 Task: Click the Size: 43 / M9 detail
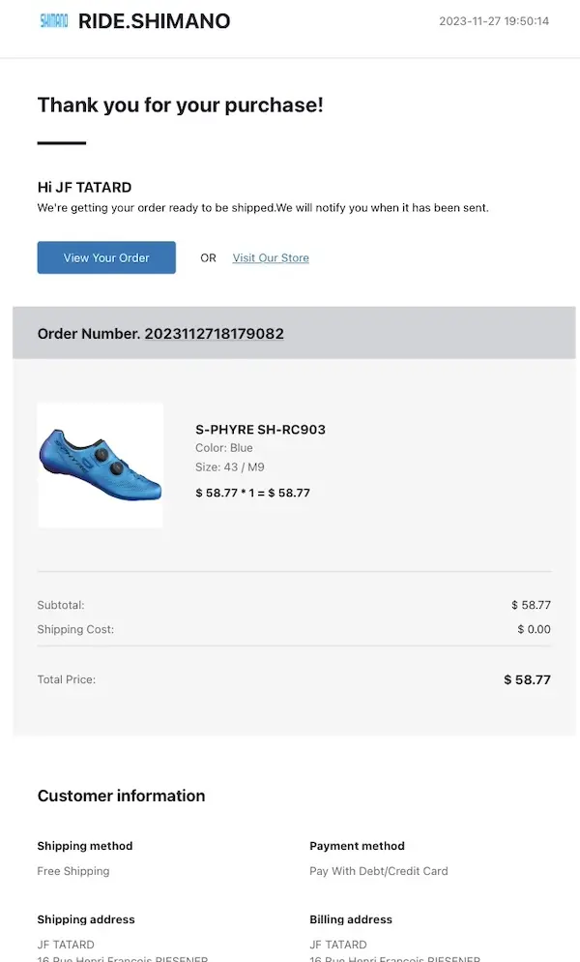(x=230, y=467)
